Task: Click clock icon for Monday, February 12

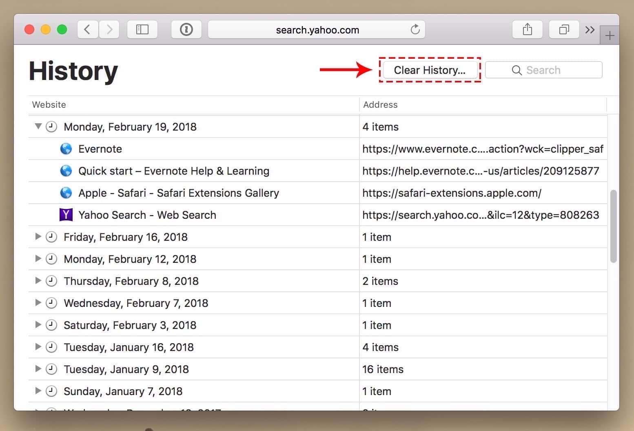Action: pos(51,259)
